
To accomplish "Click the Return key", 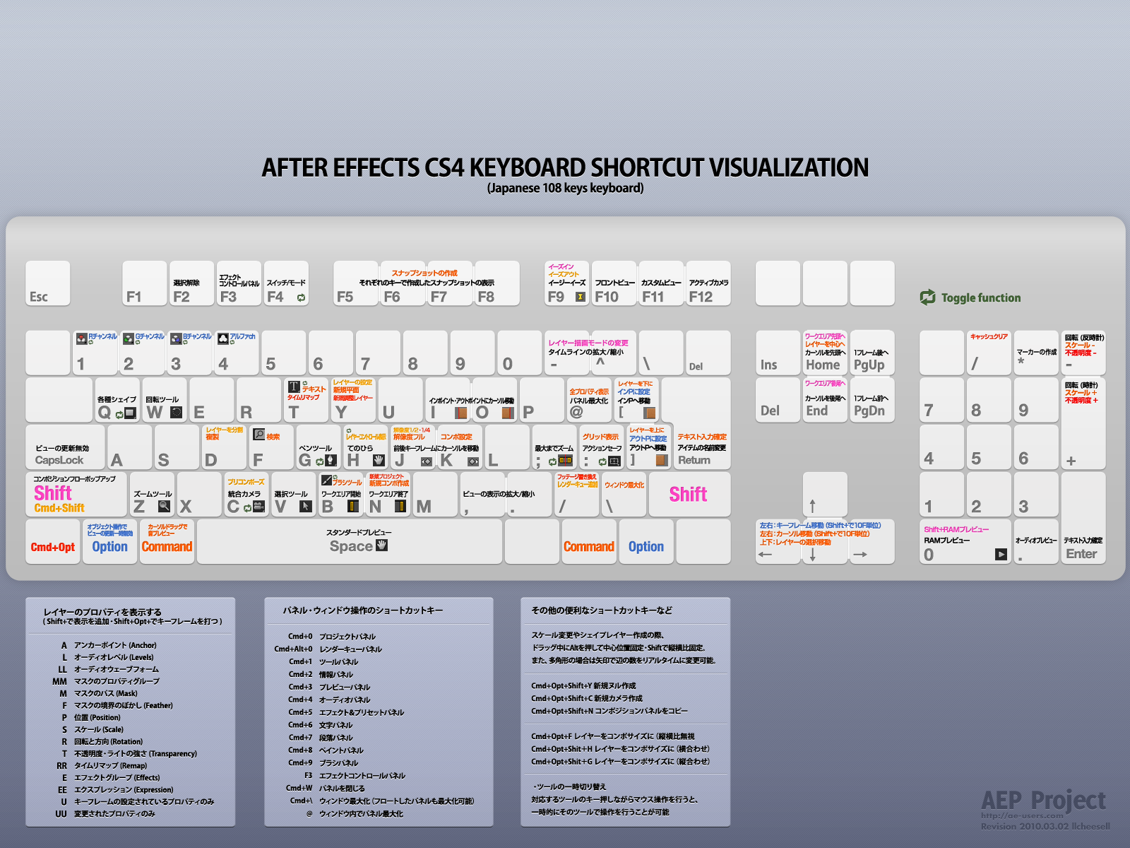I will click(x=703, y=447).
